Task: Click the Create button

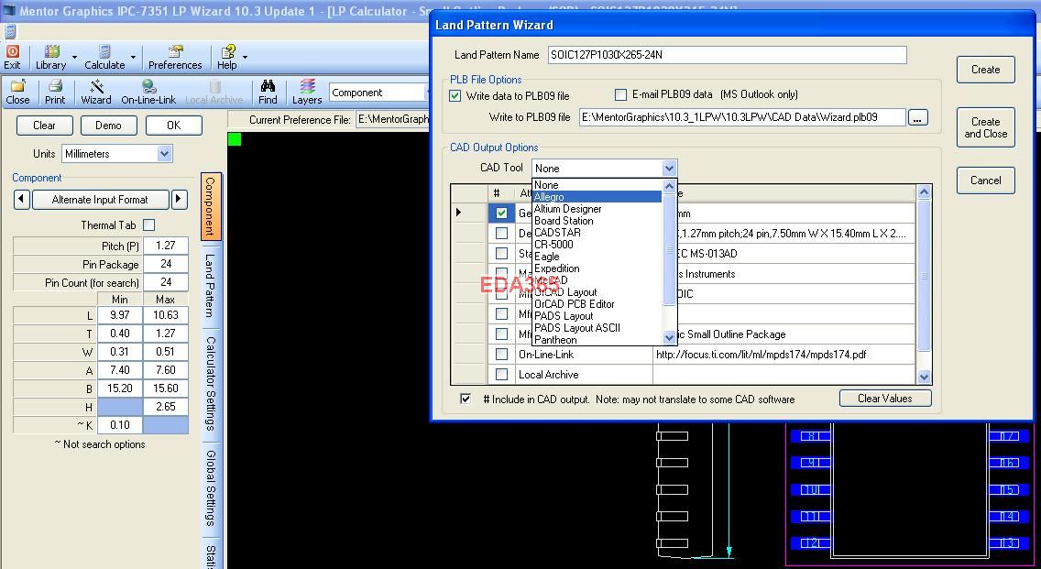Action: (x=985, y=69)
